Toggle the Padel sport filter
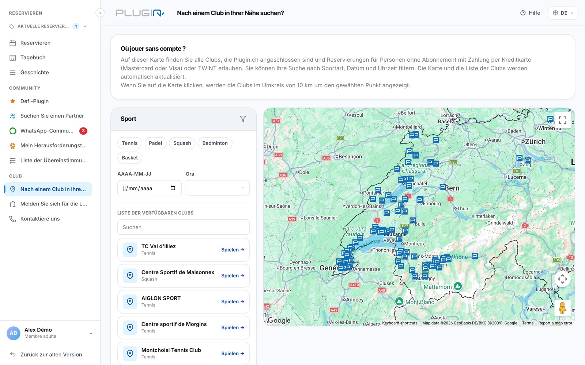Viewport: 585px width, 365px height. (x=155, y=143)
